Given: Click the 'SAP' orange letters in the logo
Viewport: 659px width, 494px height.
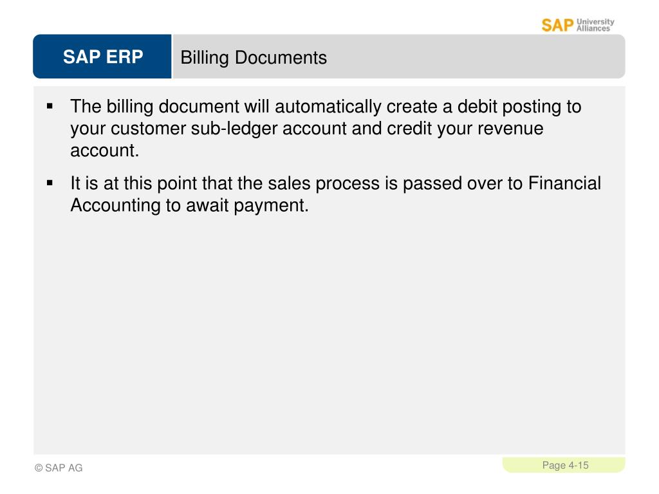Looking at the screenshot, I should (557, 26).
